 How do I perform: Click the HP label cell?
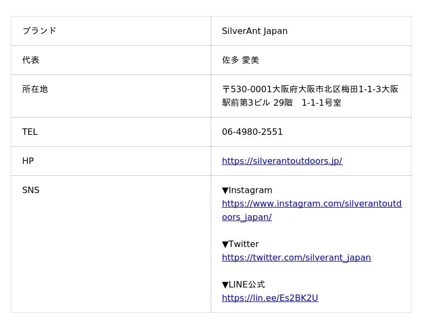tap(28, 161)
